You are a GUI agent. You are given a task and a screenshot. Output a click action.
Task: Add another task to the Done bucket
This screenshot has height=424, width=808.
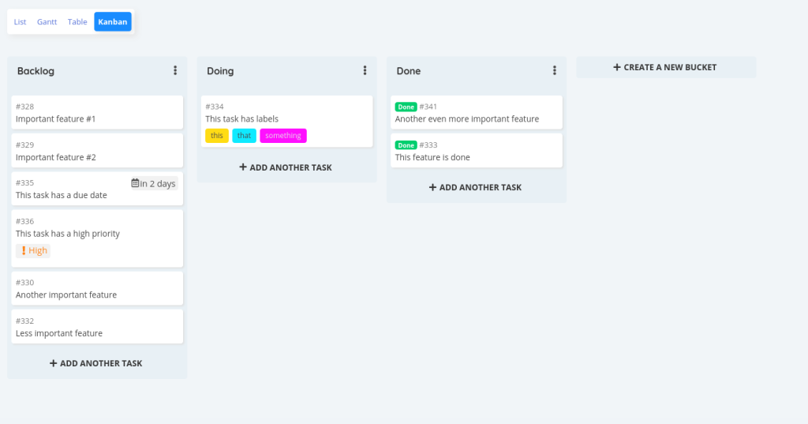(x=476, y=187)
